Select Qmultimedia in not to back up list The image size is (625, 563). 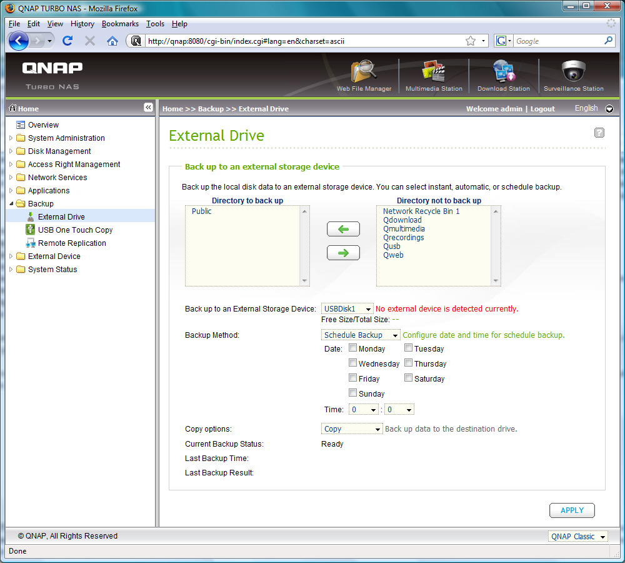(x=404, y=228)
